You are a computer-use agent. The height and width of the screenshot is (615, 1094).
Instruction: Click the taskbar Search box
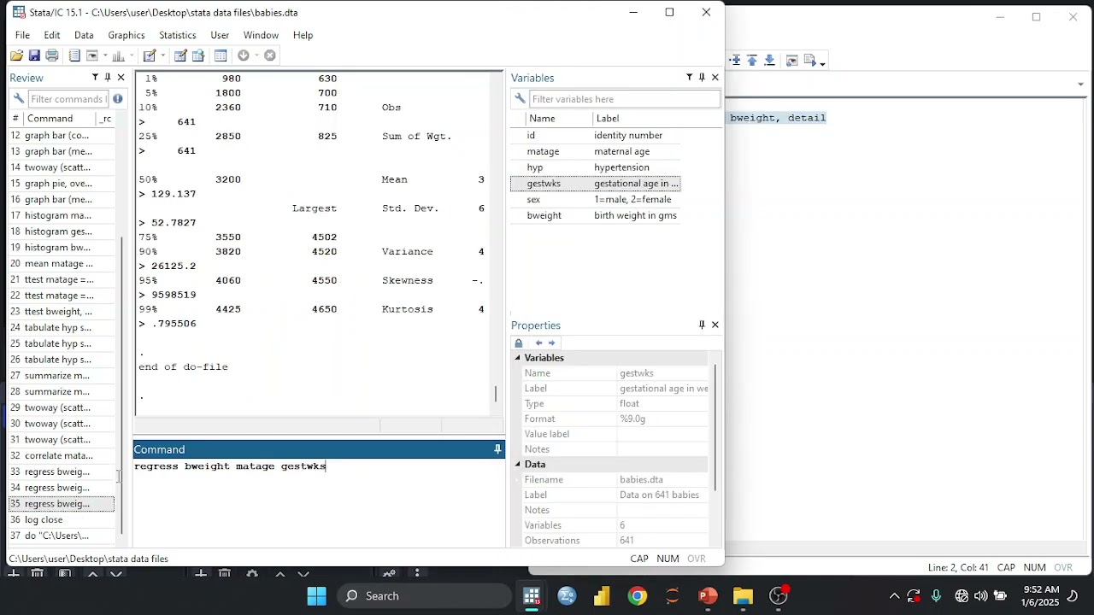point(425,596)
